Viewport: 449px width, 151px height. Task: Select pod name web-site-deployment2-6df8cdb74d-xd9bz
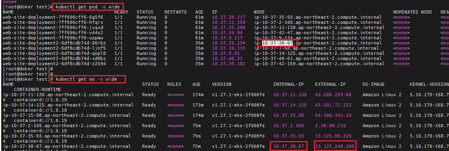click(x=54, y=58)
